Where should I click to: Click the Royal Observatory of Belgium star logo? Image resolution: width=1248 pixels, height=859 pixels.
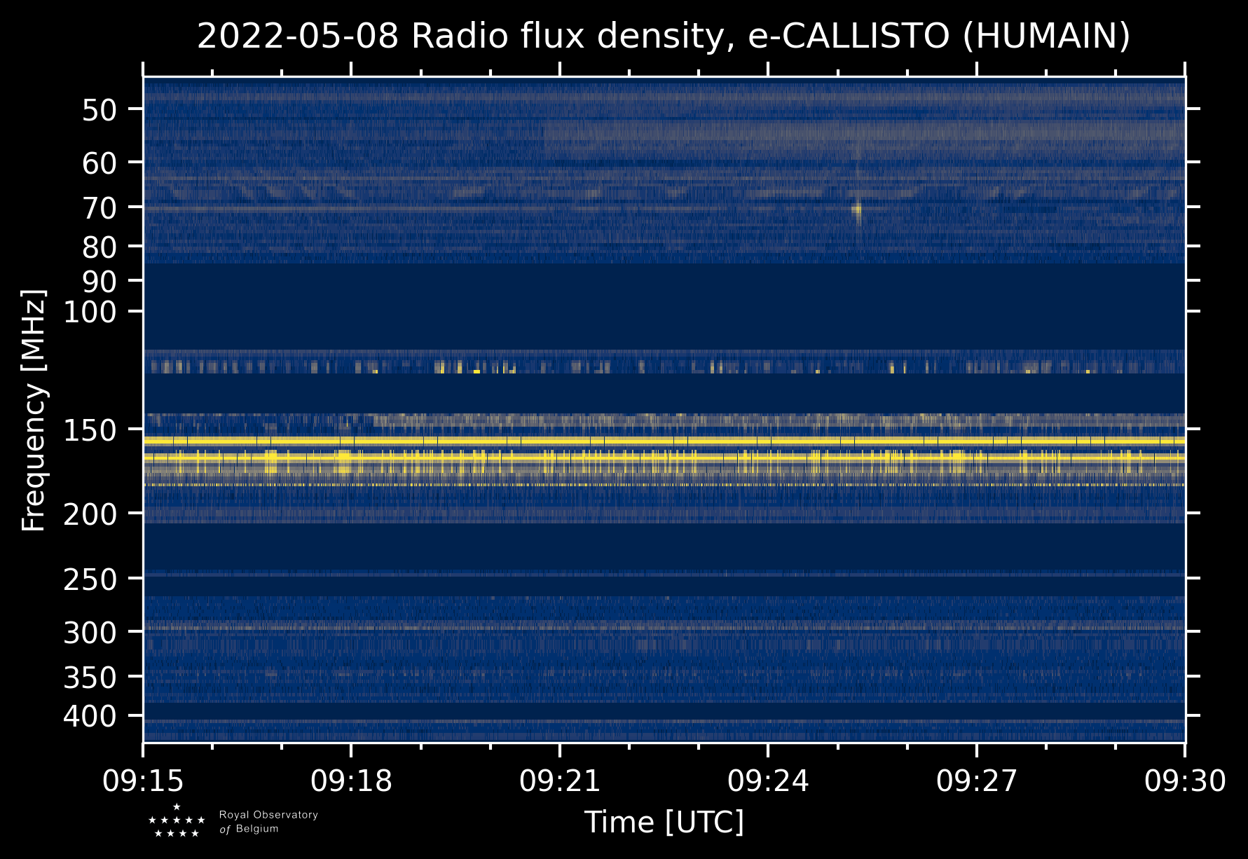pyautogui.click(x=177, y=821)
